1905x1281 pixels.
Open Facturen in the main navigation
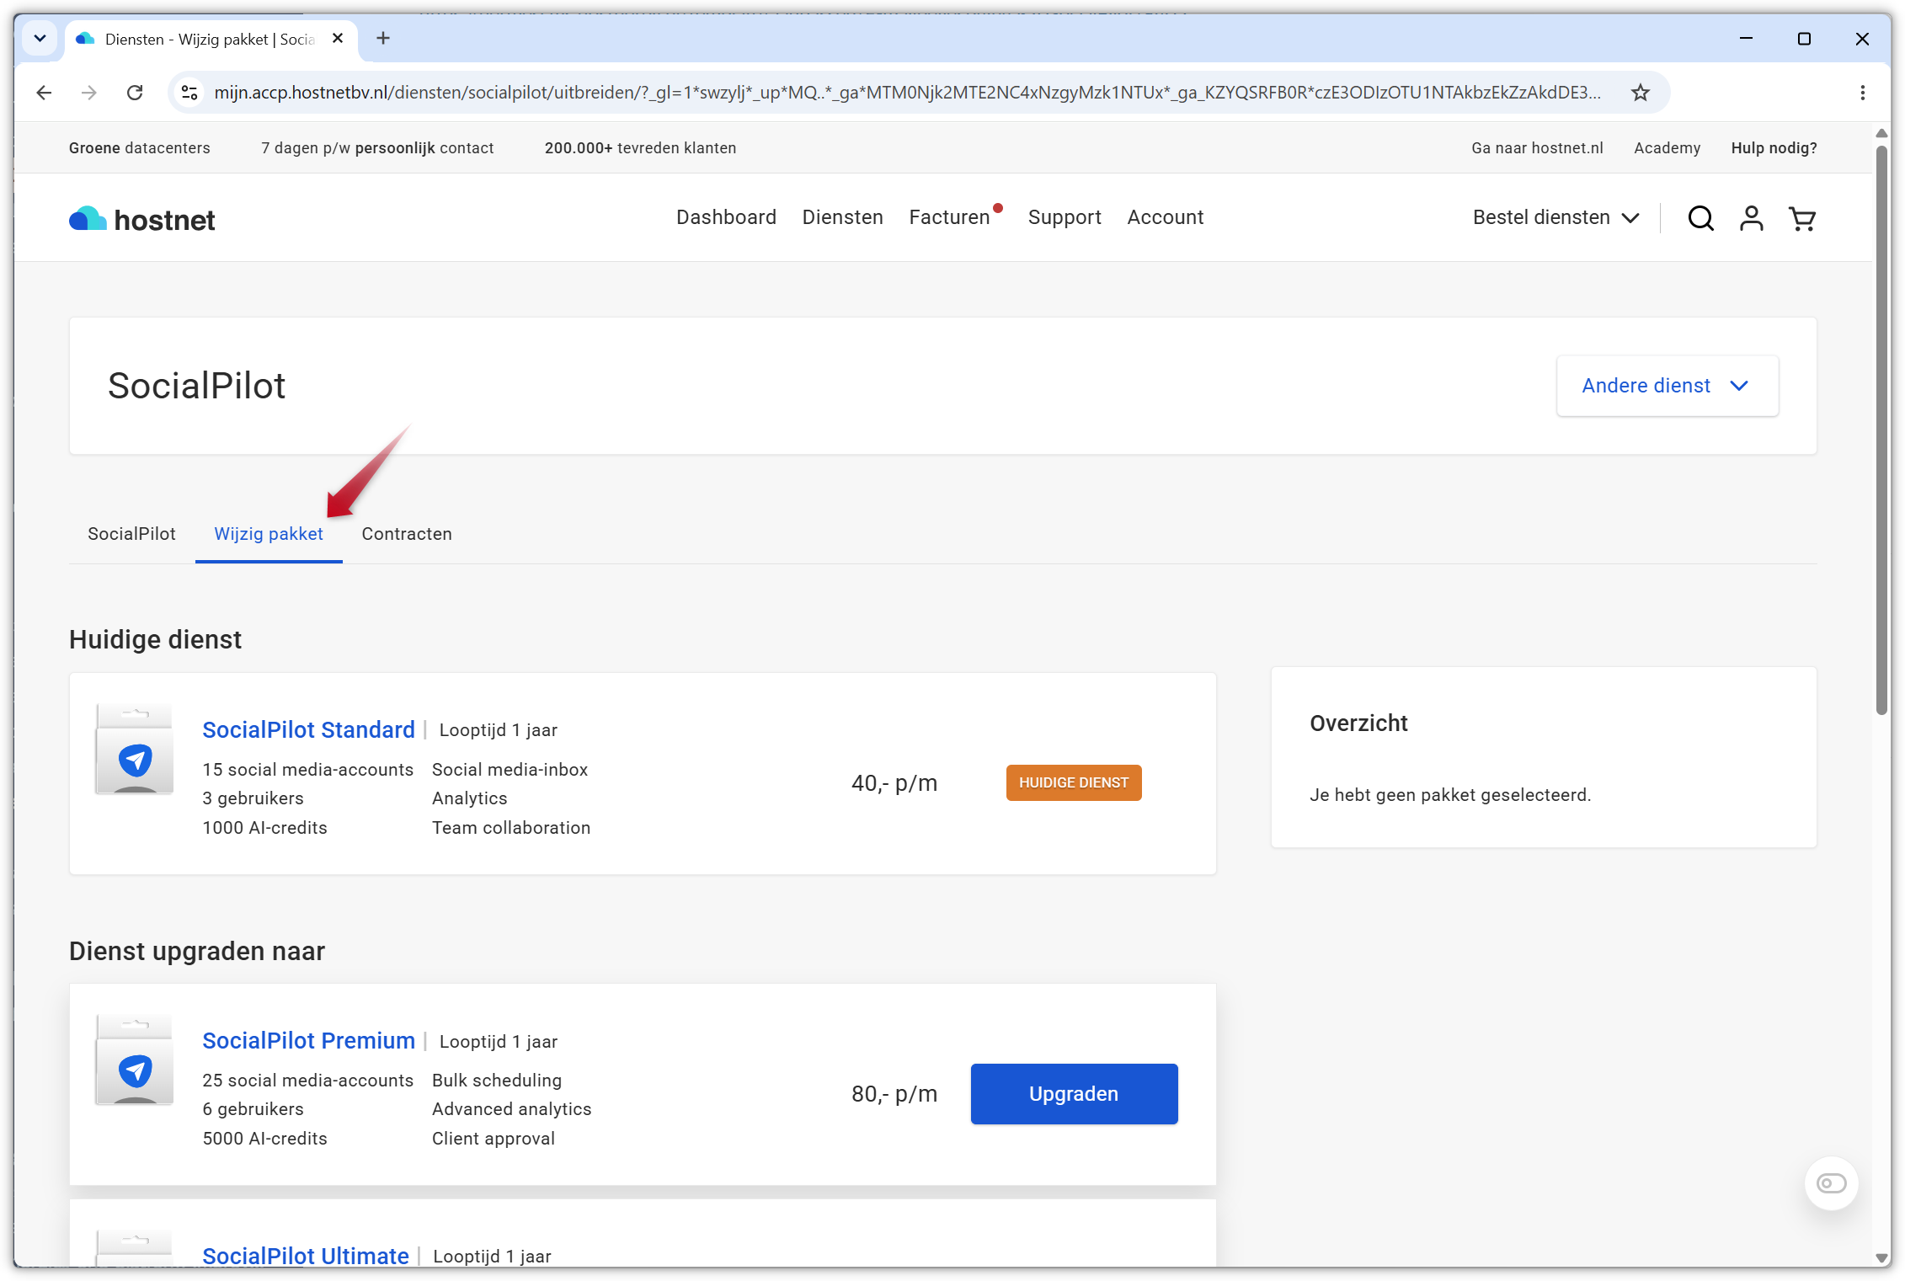[949, 217]
